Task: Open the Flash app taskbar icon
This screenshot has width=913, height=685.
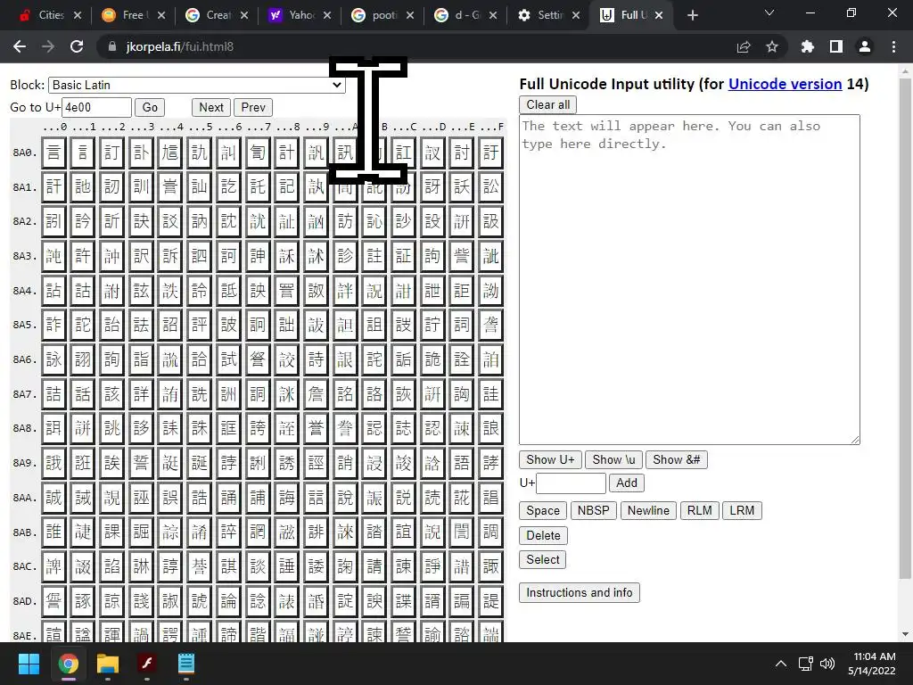Action: pyautogui.click(x=147, y=664)
